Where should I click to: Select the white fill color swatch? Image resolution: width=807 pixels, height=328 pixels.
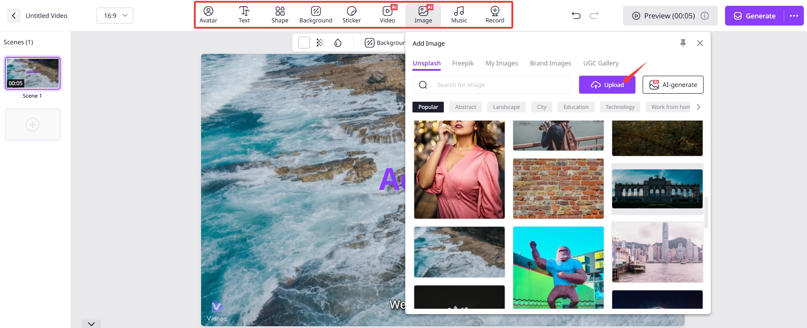pos(304,43)
